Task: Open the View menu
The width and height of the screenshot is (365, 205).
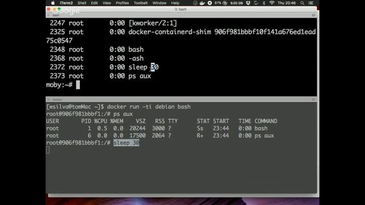Action: point(107,3)
